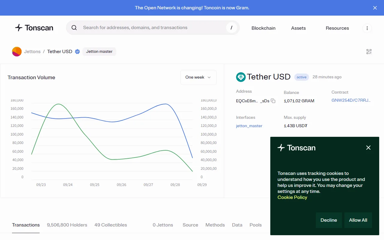The width and height of the screenshot is (384, 240).
Task: Open the jetton_master interface link
Action: point(249,126)
